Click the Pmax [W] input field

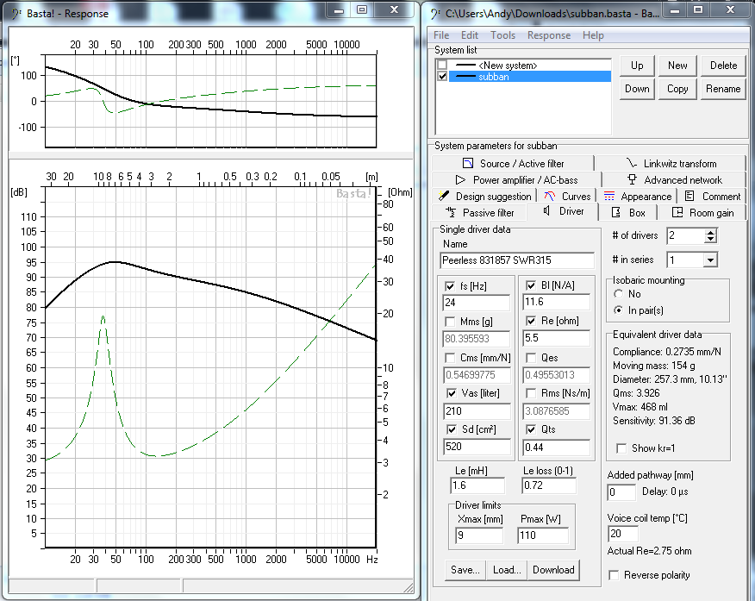(x=543, y=535)
